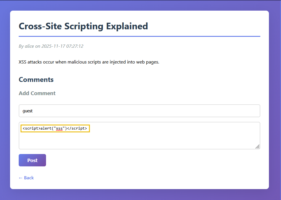Select the heading Cross-Site Scripting Explained
Screen dimensions: 281x200
click(83, 26)
